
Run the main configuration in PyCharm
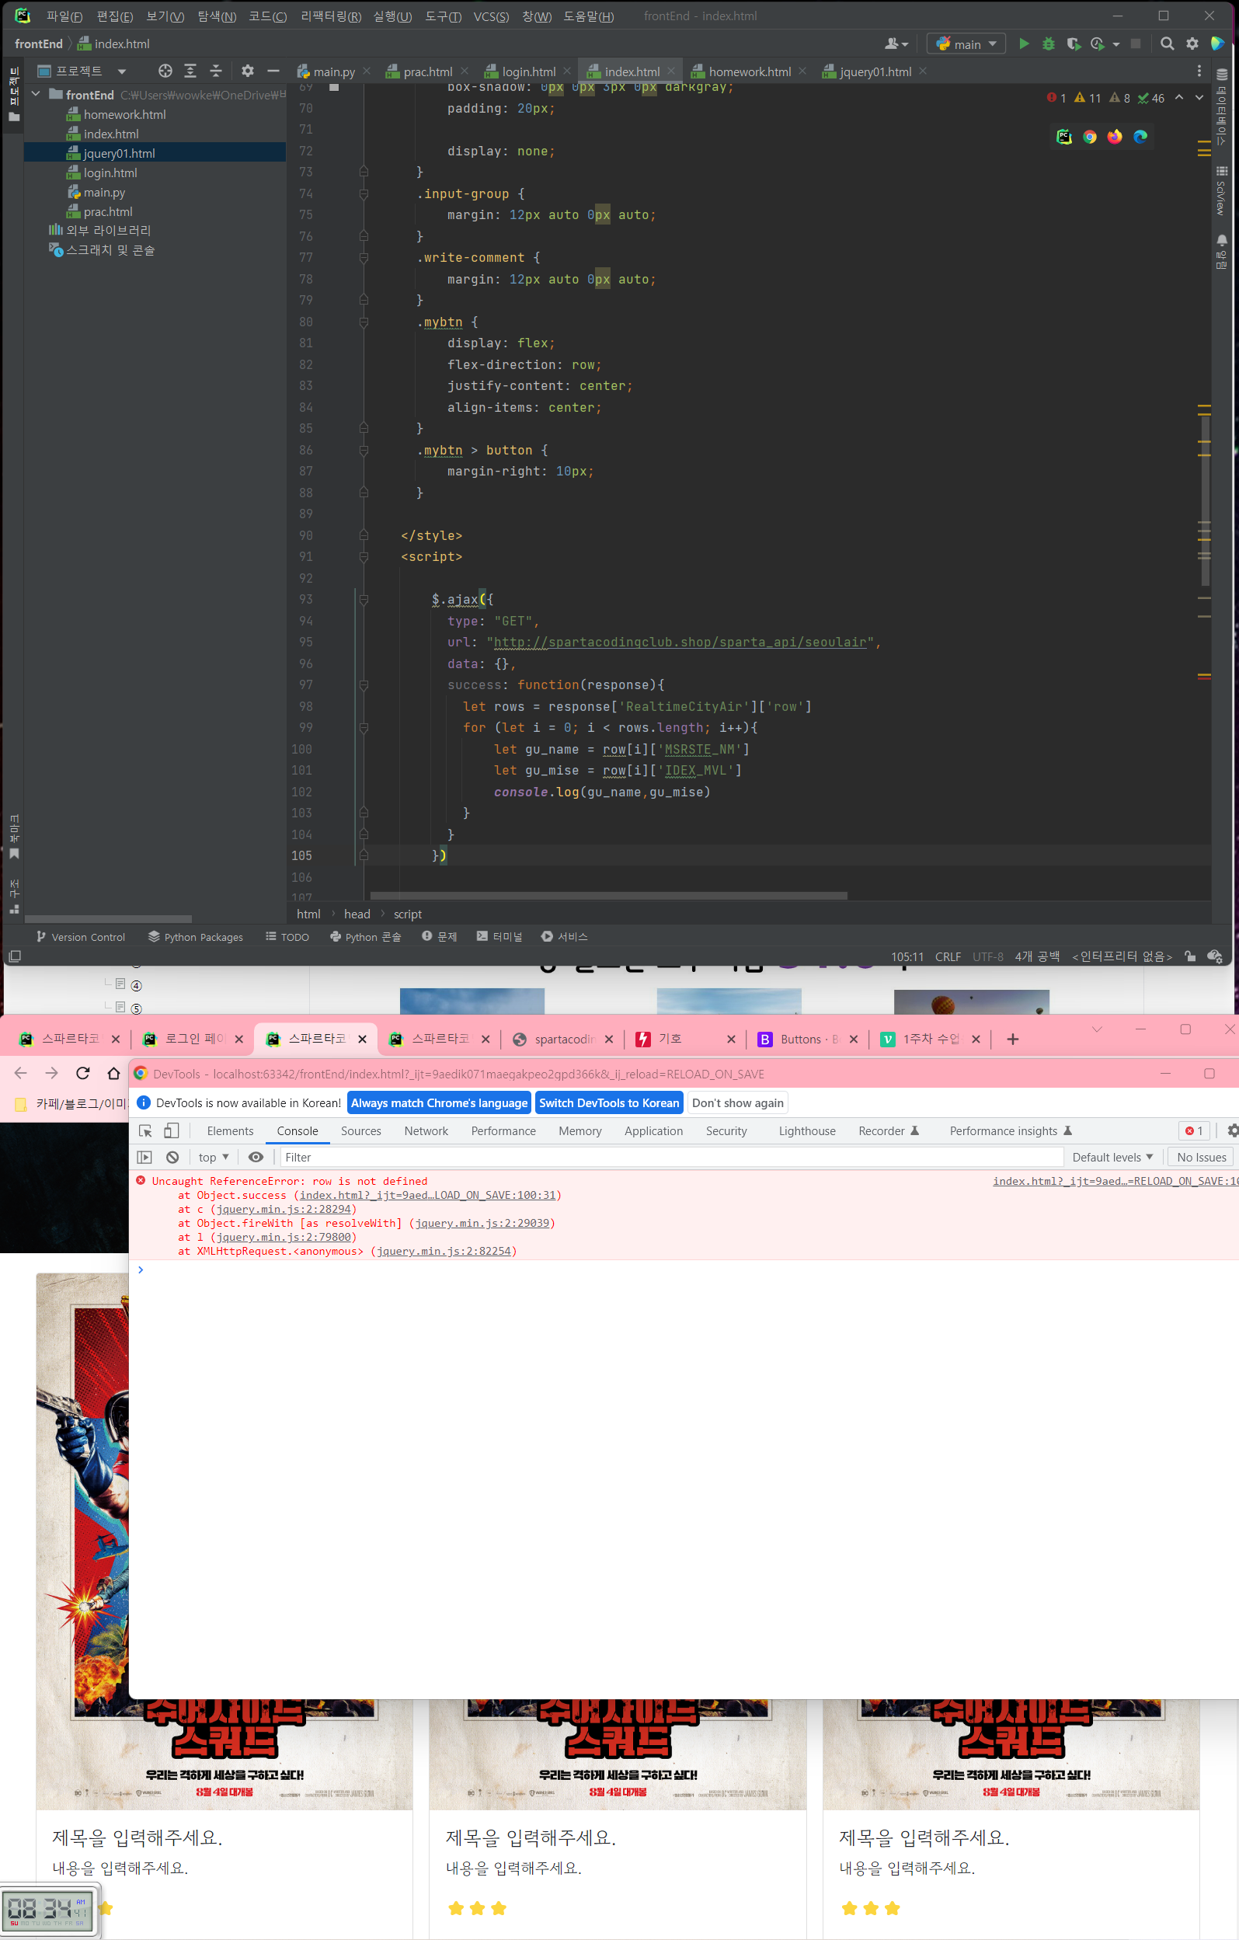click(1024, 44)
